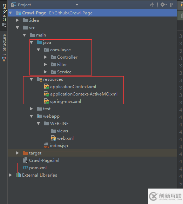
Task: Select the Crawl-Page project root row
Action: tap(92, 13)
